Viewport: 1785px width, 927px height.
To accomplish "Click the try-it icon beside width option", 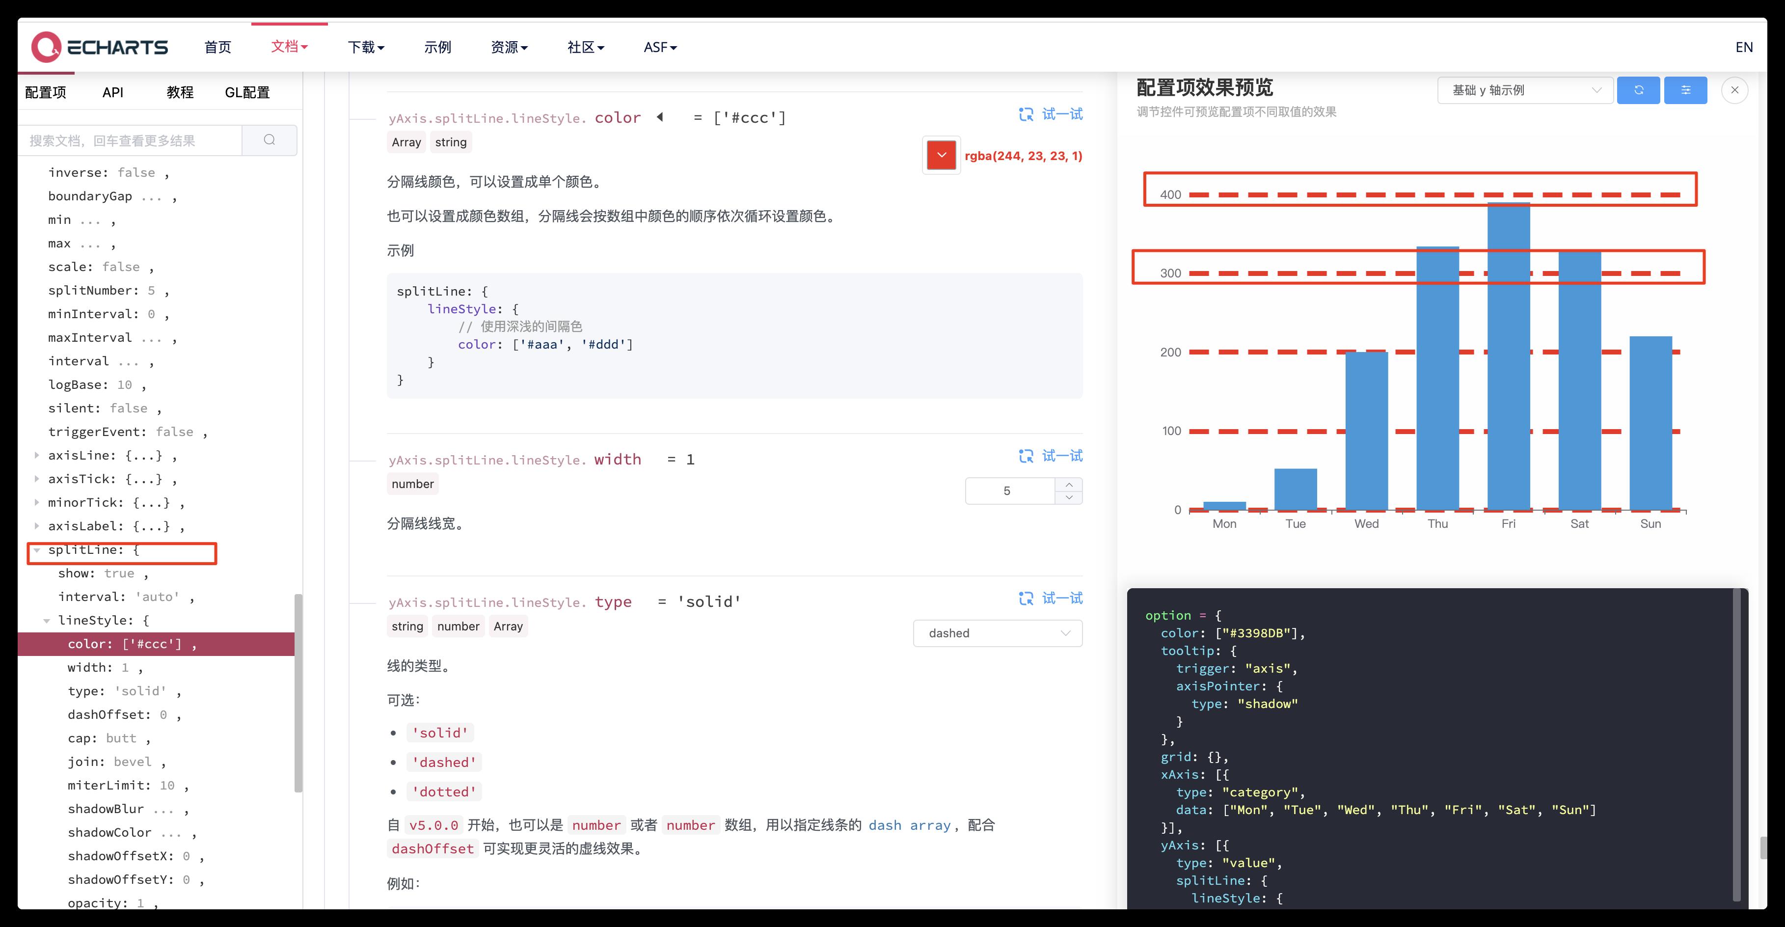I will point(1026,456).
